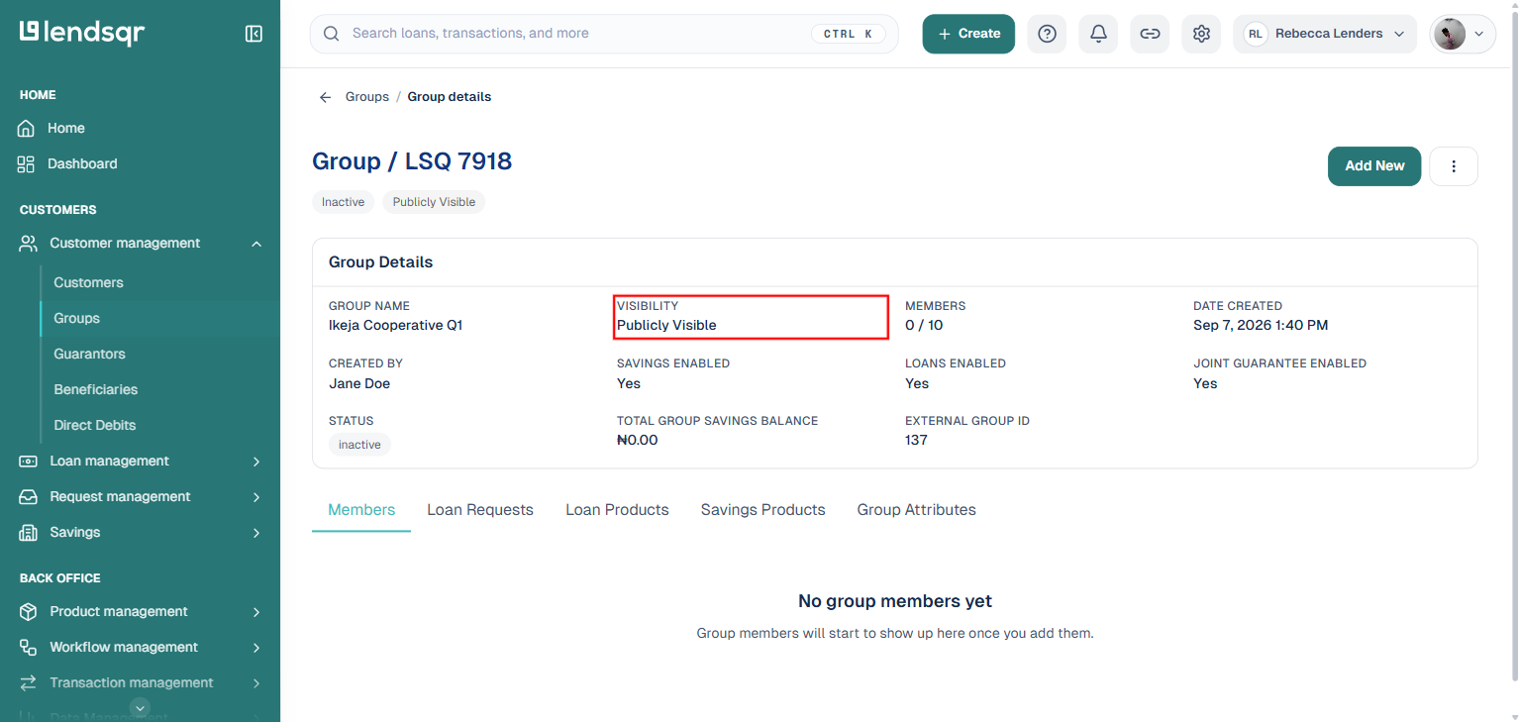Click the Savings building icon
This screenshot has width=1520, height=723.
coord(29,533)
